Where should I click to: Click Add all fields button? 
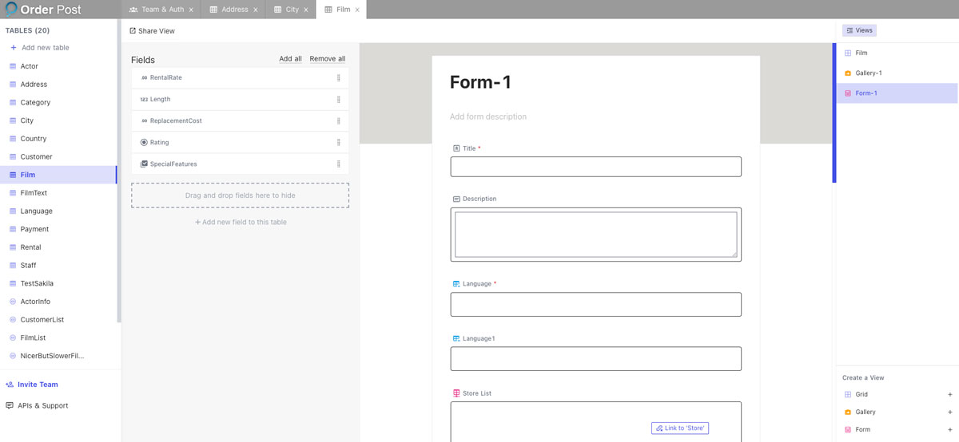[x=290, y=59]
